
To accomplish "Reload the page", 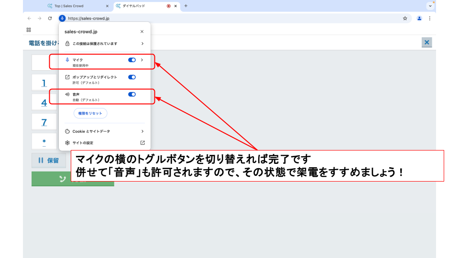I will point(50,18).
